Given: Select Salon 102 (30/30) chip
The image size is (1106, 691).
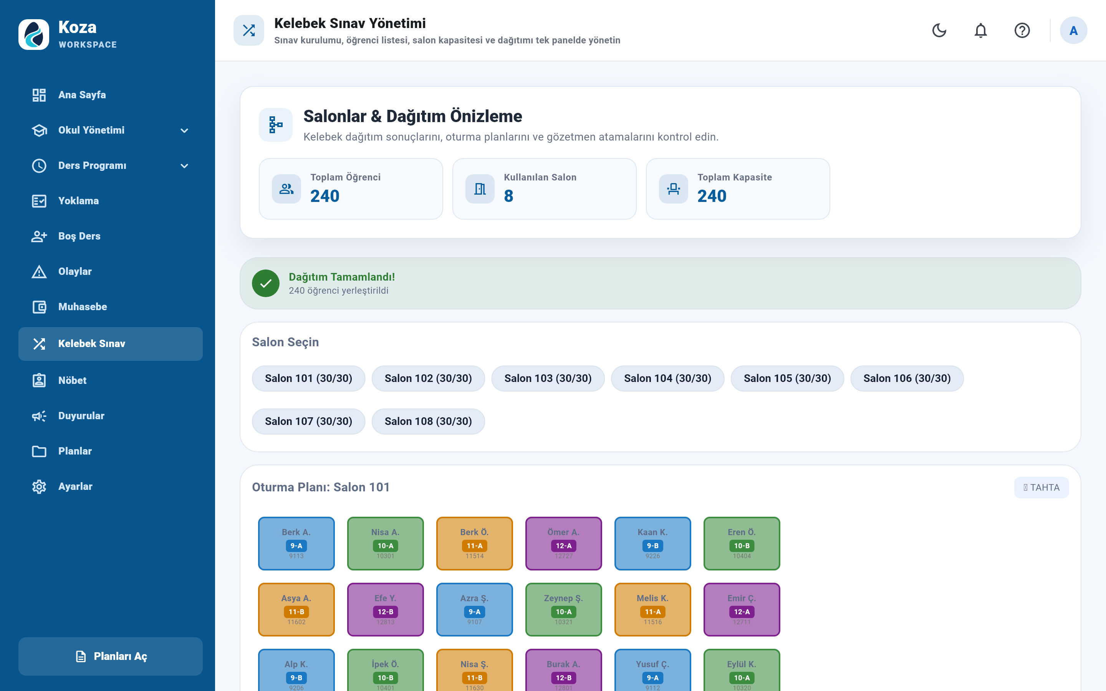Looking at the screenshot, I should click(x=428, y=379).
